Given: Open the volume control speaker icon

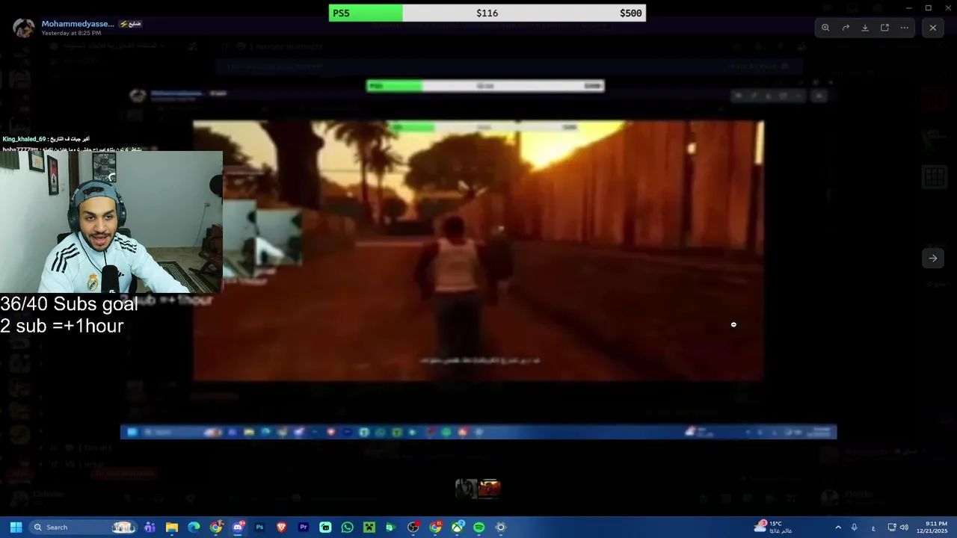Looking at the screenshot, I should click(904, 528).
